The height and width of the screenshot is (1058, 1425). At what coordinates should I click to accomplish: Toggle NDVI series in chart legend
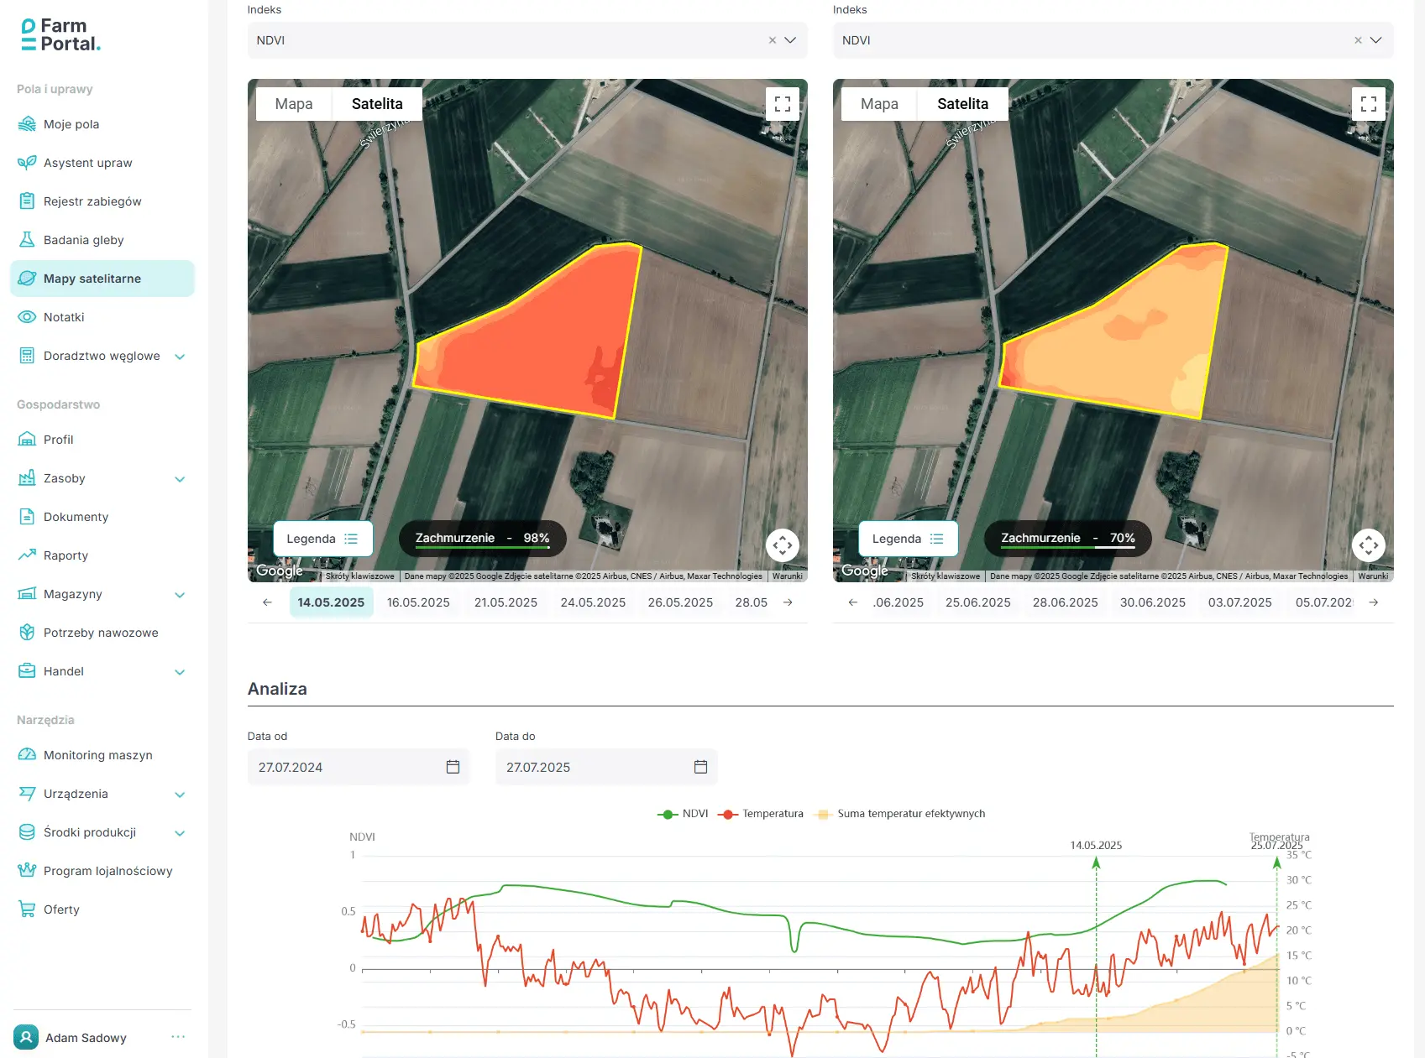pos(683,814)
